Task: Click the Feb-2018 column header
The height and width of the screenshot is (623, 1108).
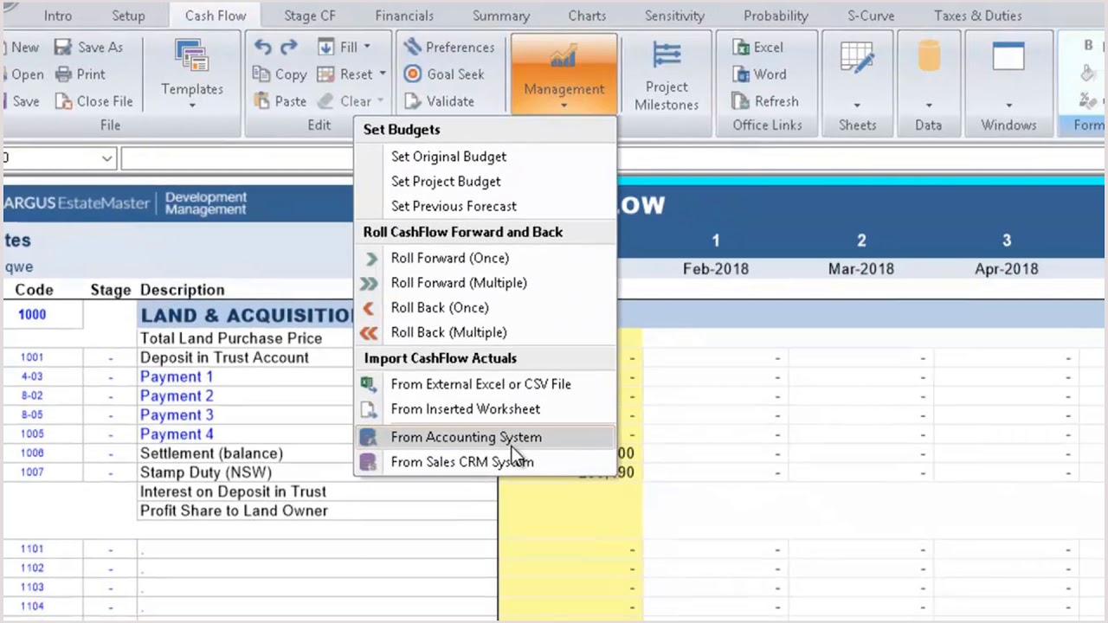Action: coord(715,269)
